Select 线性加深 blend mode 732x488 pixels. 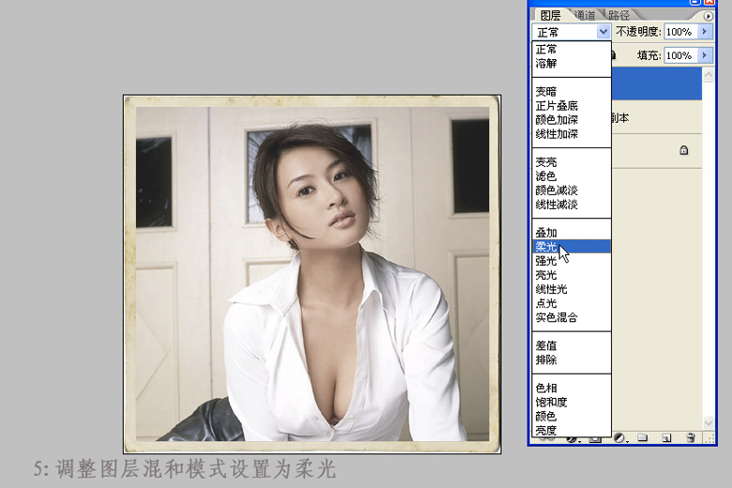click(x=572, y=134)
